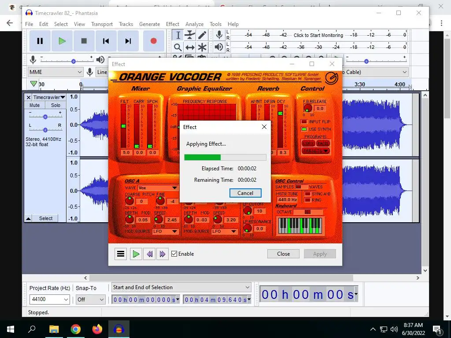Open the Generate menu
Screen dimensions: 451x338
[150, 24]
